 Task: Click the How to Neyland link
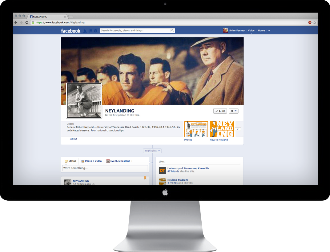tap(219, 140)
